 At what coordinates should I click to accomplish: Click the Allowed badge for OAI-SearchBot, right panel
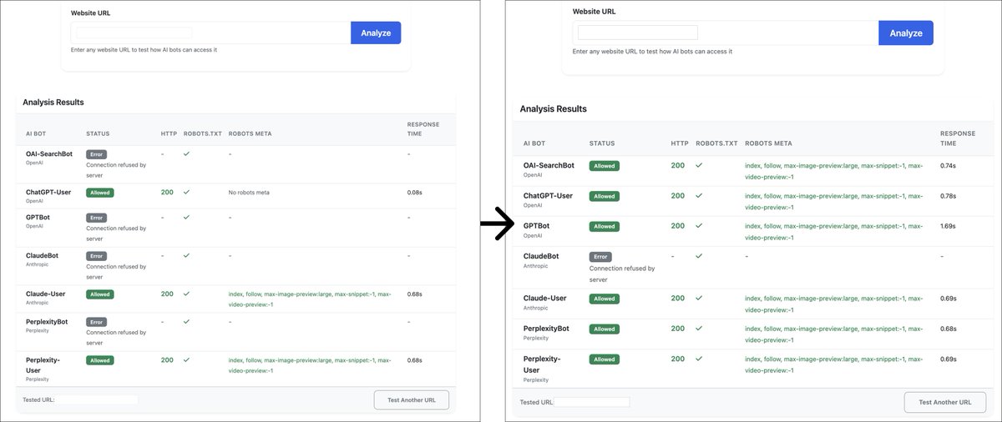pos(604,166)
